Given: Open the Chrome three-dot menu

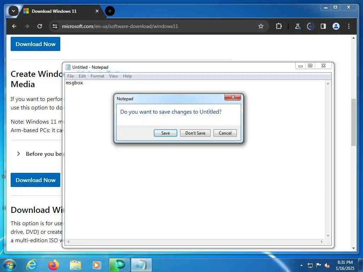Looking at the screenshot, I should (349, 26).
